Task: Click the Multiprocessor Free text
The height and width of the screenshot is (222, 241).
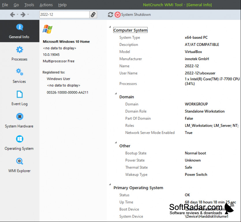Action: pos(59,61)
